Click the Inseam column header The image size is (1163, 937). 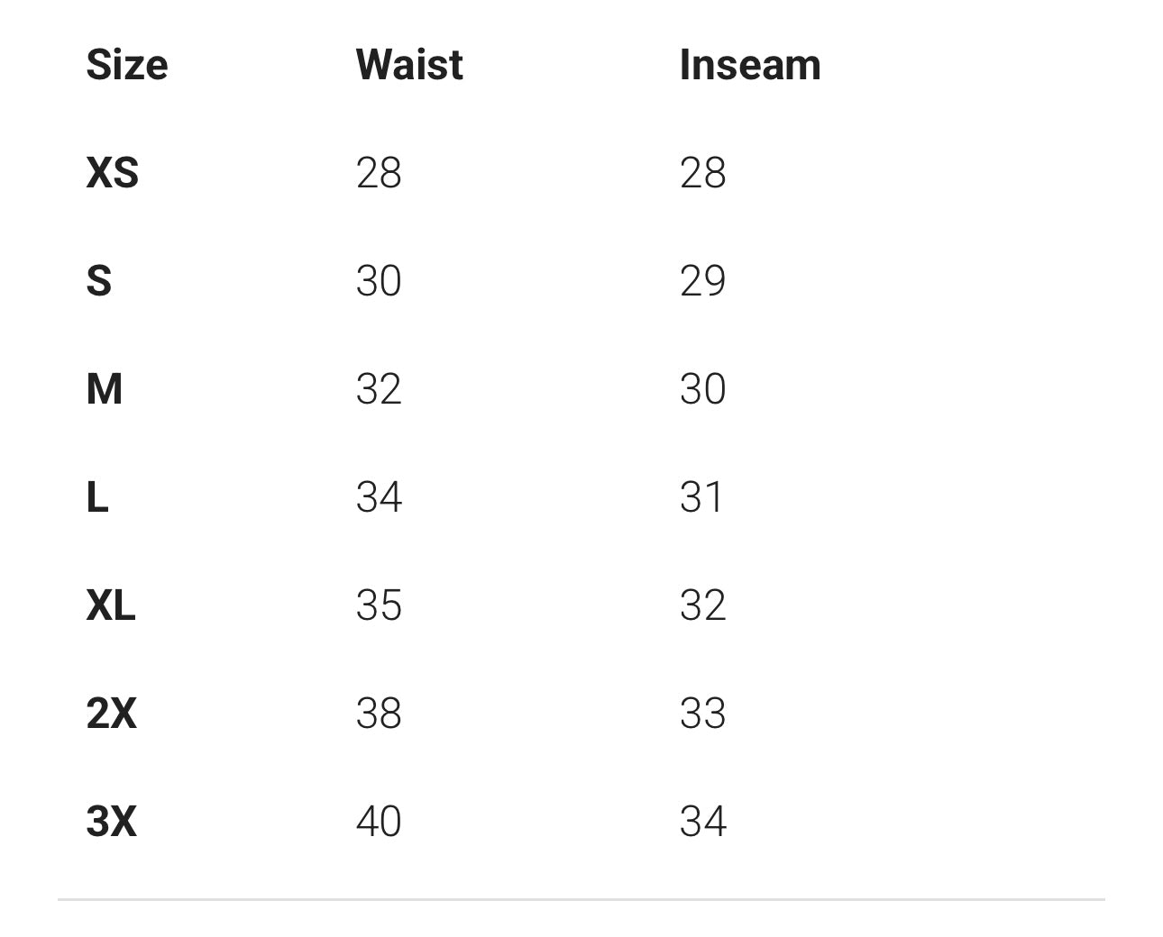click(750, 65)
